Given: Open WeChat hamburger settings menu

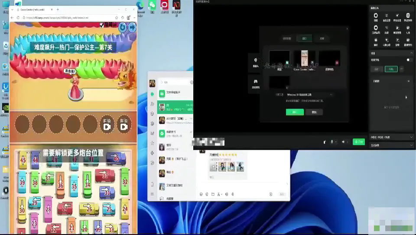Looking at the screenshot, I should 152,194.
